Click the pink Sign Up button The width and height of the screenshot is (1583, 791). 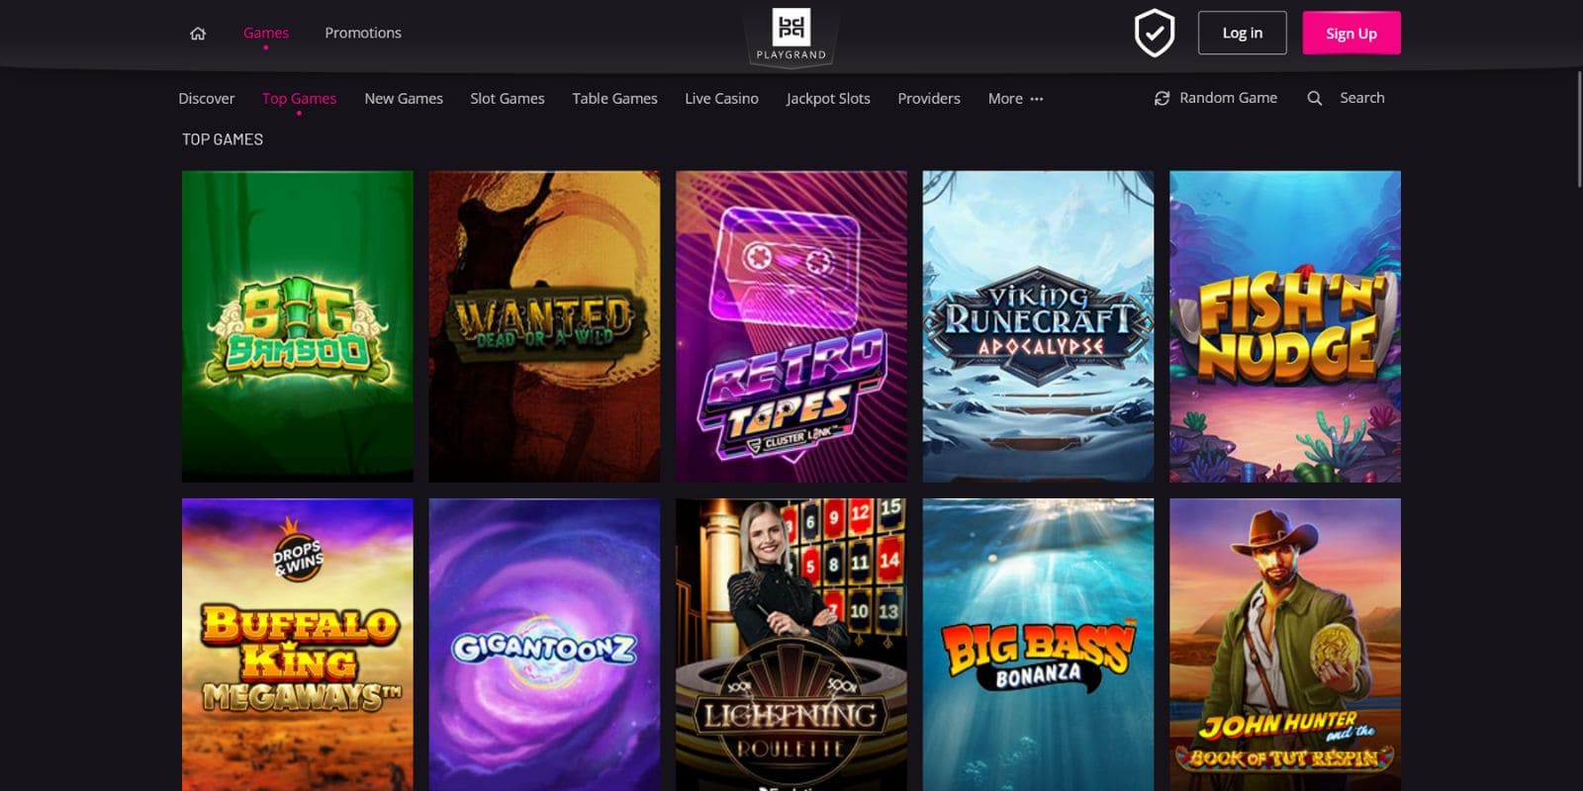point(1351,33)
